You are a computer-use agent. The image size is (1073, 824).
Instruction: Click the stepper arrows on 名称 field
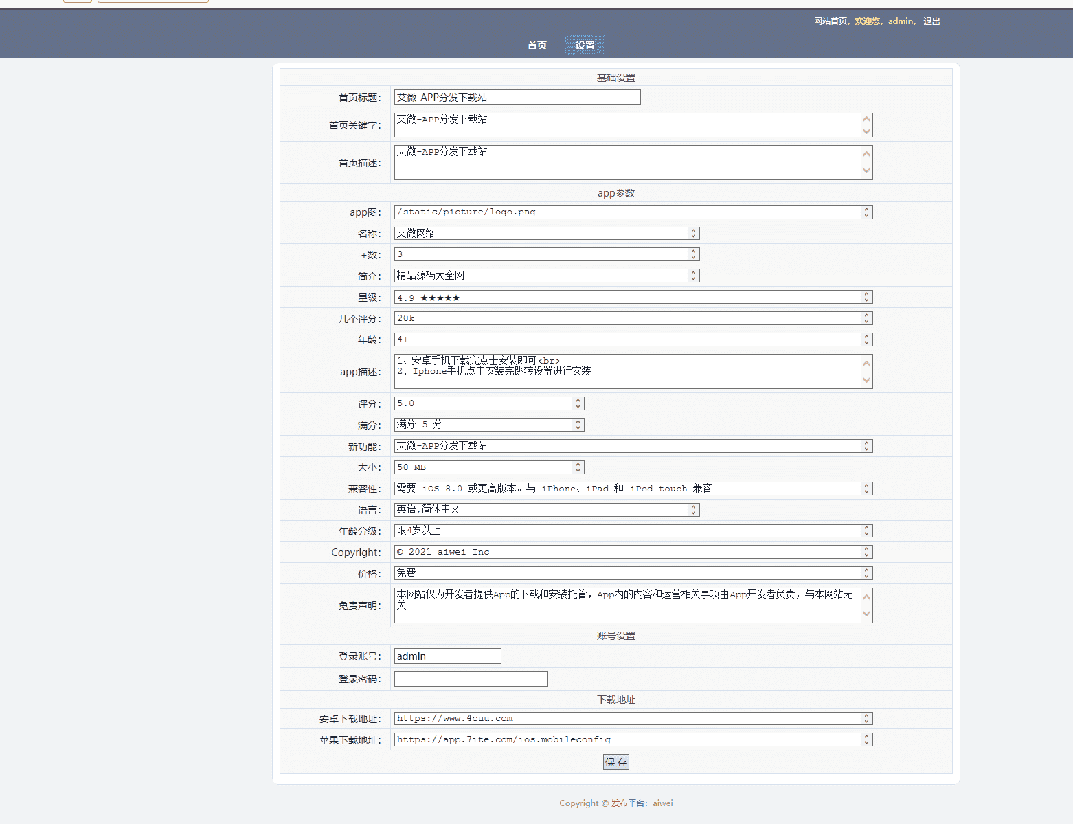coord(693,234)
